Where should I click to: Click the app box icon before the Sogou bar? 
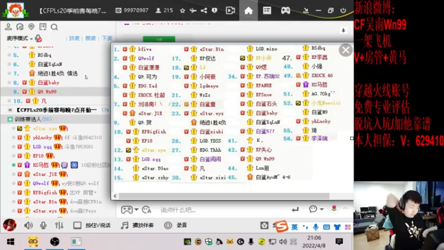(264, 226)
